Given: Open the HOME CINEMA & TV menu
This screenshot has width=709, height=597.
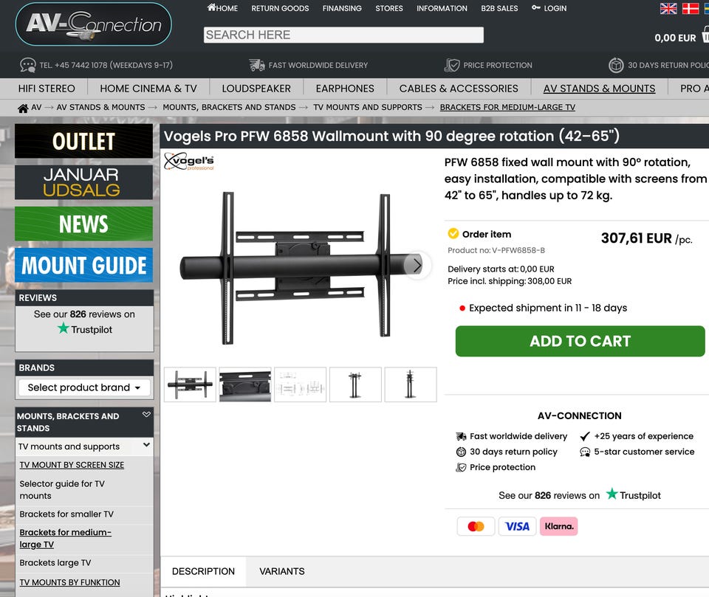Looking at the screenshot, I should coord(148,89).
